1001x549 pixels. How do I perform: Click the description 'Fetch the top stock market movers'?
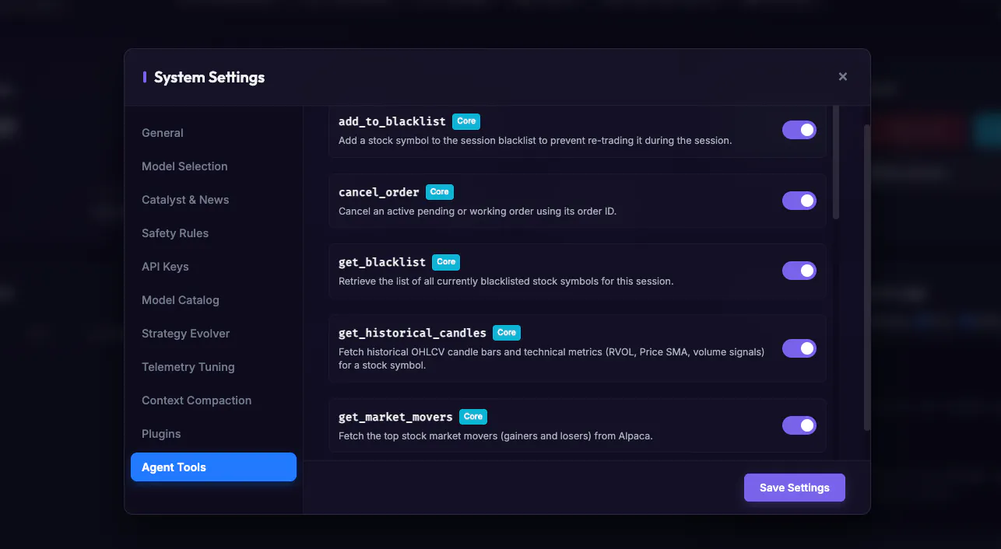[495, 436]
